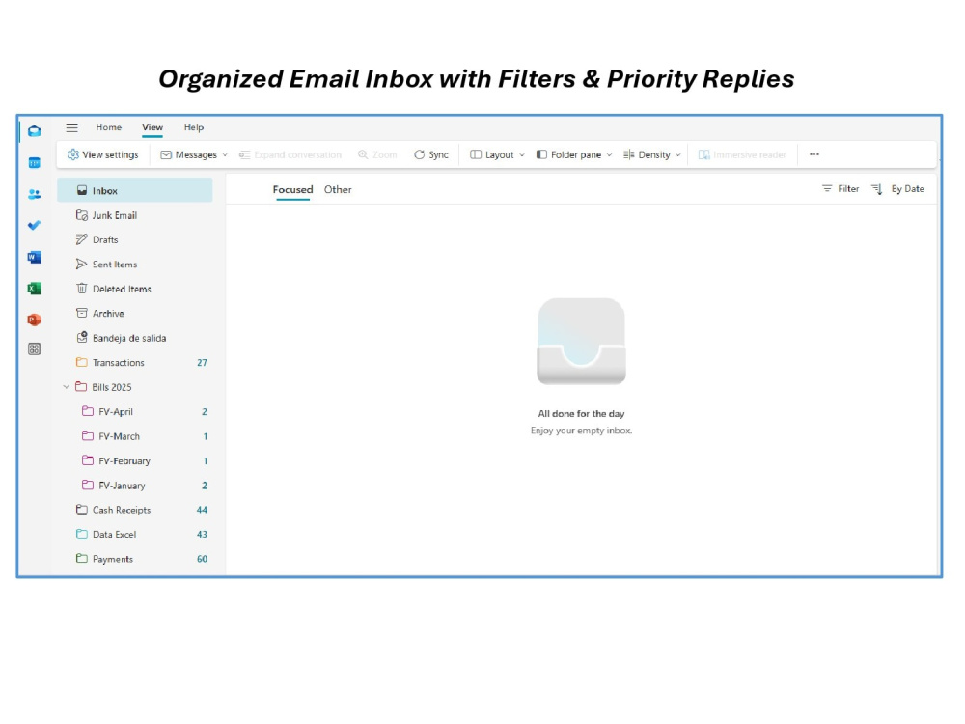Open the More apps grid icon
Image resolution: width=965 pixels, height=724 pixels.
point(35,349)
